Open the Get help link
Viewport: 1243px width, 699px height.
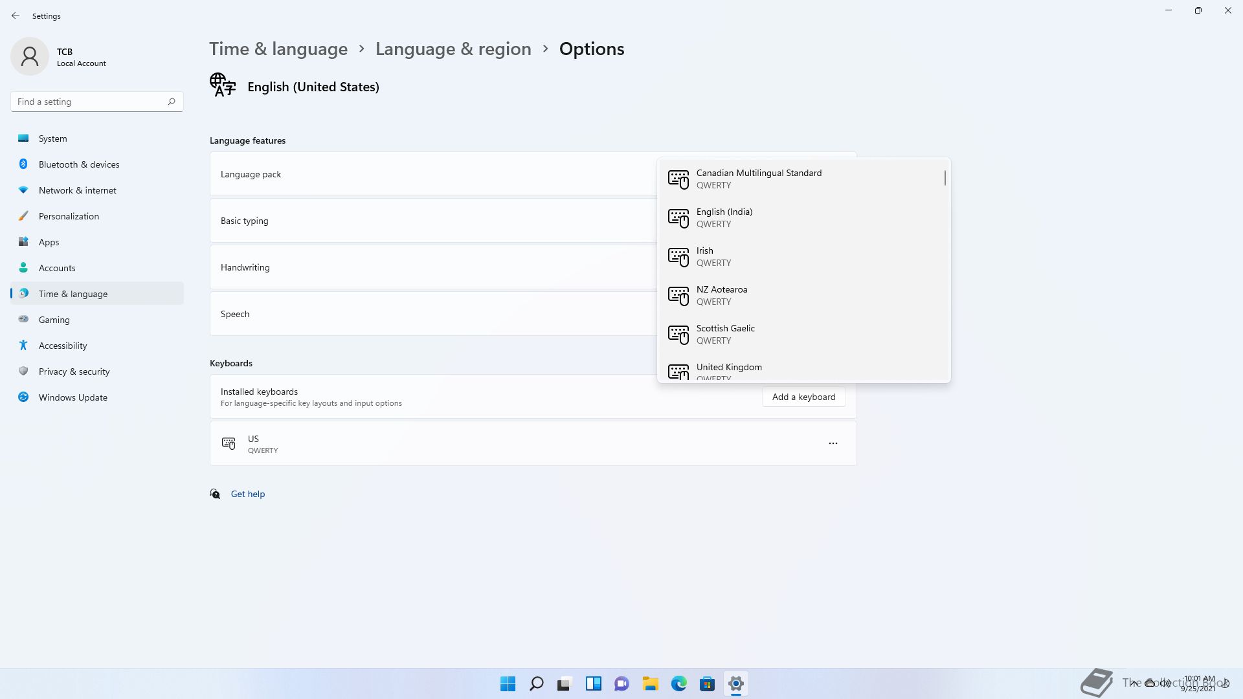point(247,494)
